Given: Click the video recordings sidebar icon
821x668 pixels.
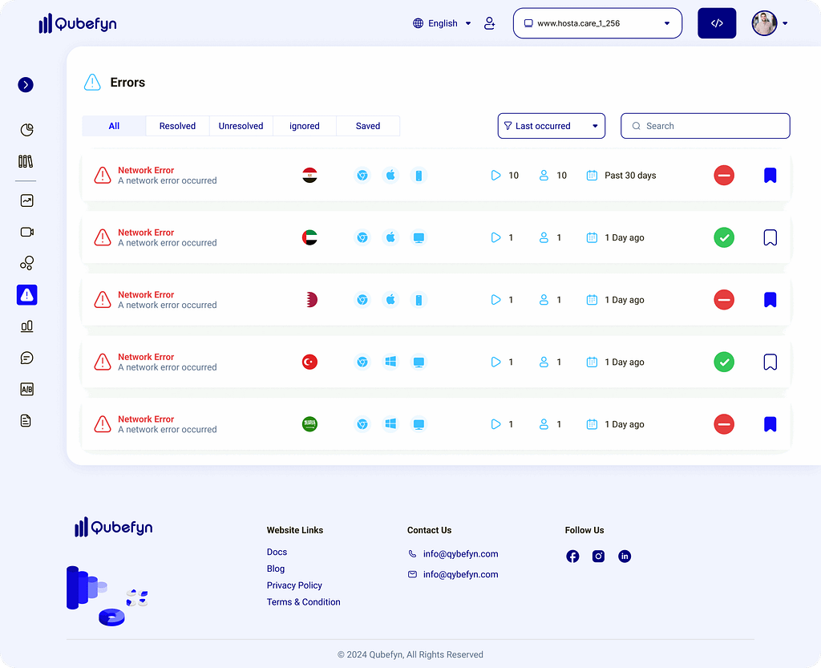Looking at the screenshot, I should (26, 232).
